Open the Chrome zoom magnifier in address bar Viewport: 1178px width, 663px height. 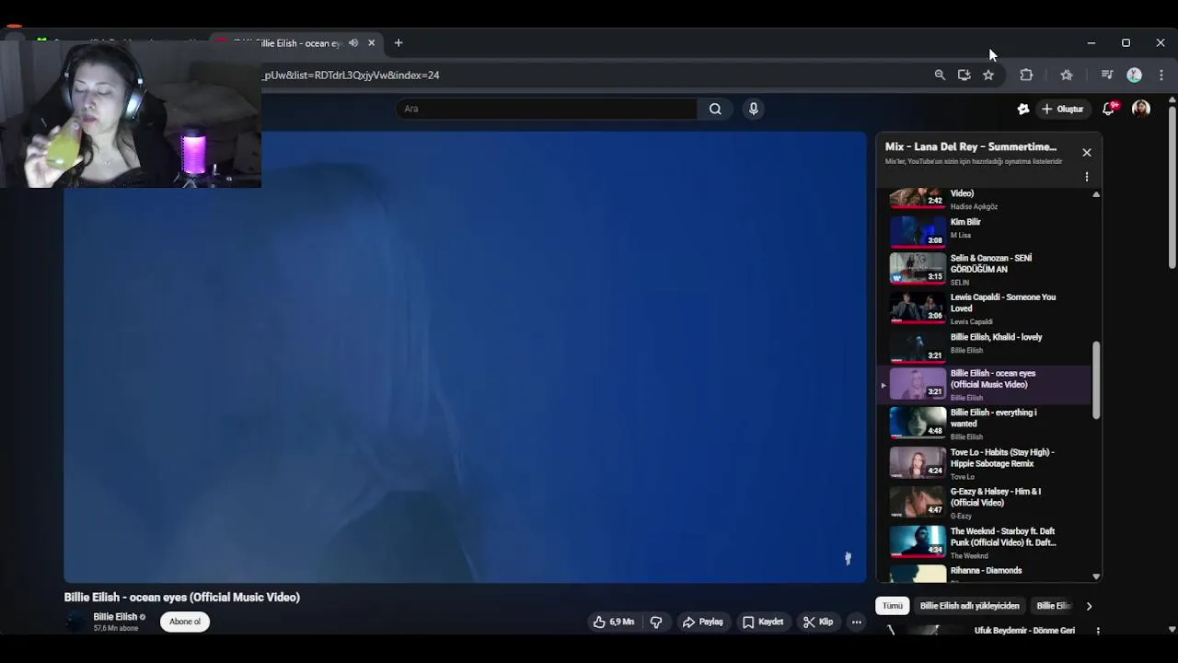(x=940, y=76)
